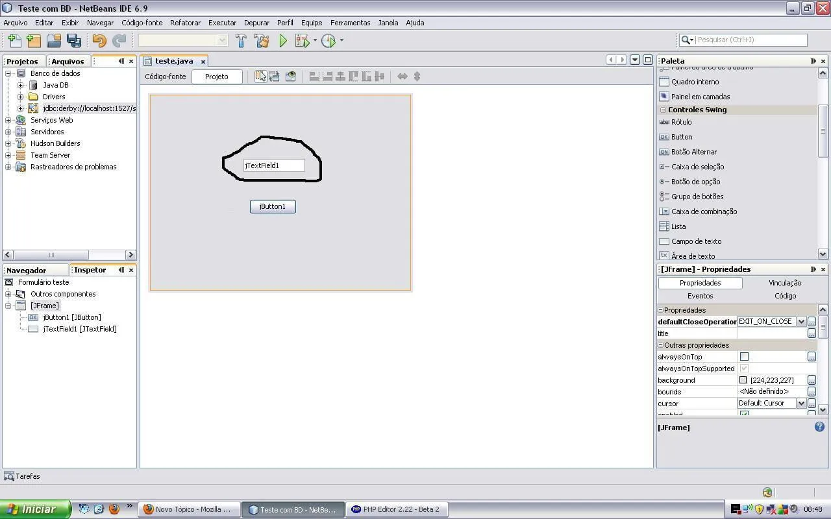Open the bounds property editor ellipsis button
Viewport: 831px width, 519px height.
tap(812, 392)
